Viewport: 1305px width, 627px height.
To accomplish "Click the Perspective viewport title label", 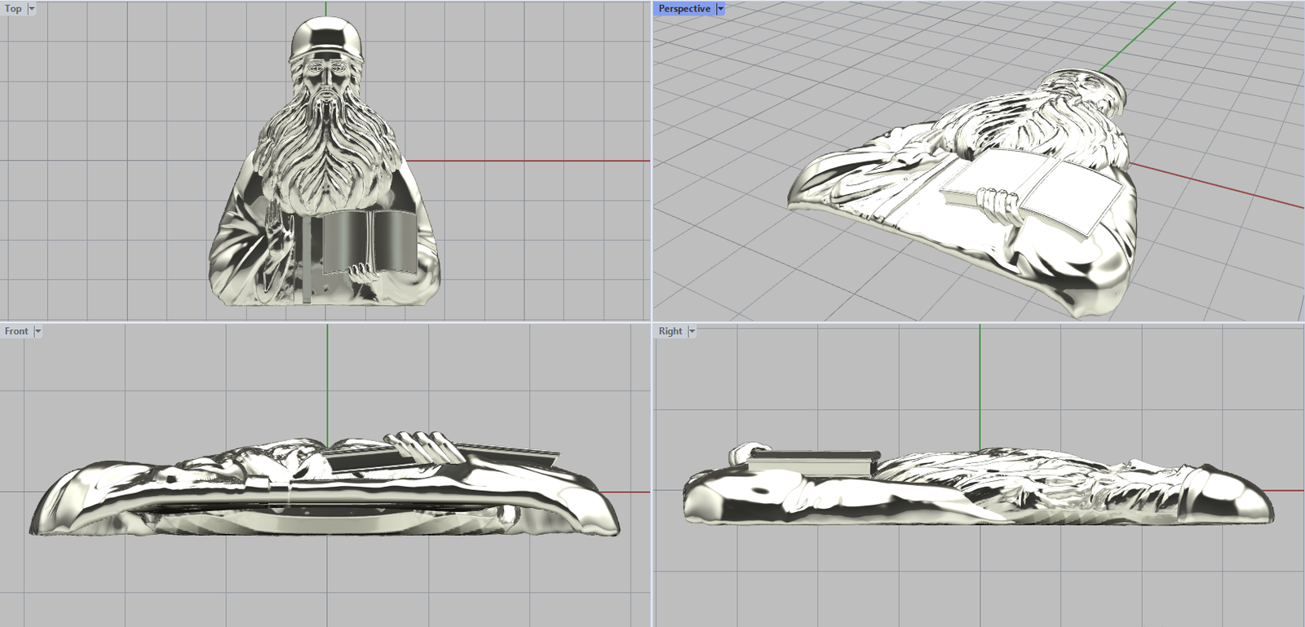I will 684,9.
